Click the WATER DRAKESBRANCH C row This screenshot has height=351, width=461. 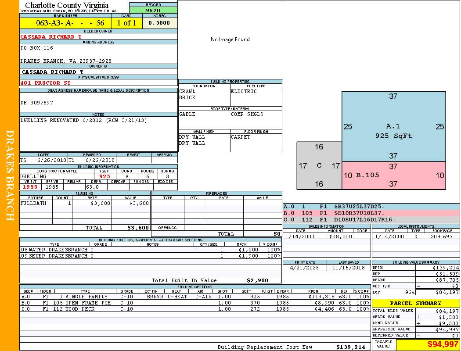click(151, 250)
